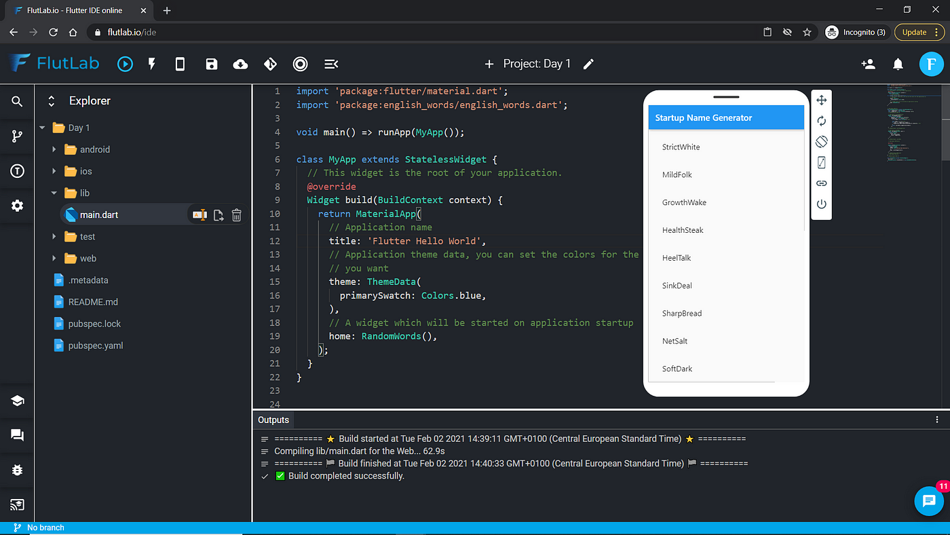This screenshot has width=950, height=535.
Task: Open main.dart file
Action: [99, 215]
